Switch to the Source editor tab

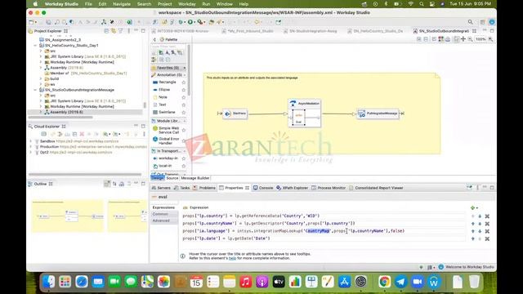[172, 178]
